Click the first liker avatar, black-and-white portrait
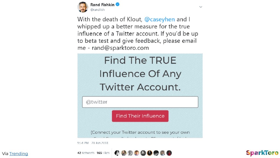This screenshot has width=280, height=158. (117, 153)
